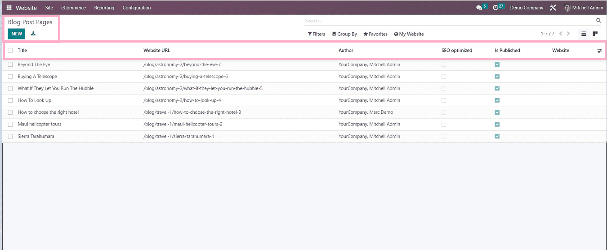
Task: Open the activities clock icon
Action: tap(496, 8)
